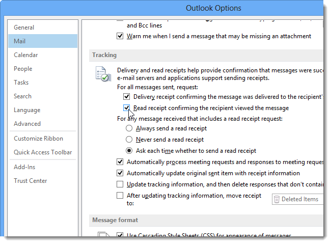Image resolution: width=331 pixels, height=244 pixels.
Task: Toggle Use Cascading Style Sheets checkbox
Action: point(120,234)
